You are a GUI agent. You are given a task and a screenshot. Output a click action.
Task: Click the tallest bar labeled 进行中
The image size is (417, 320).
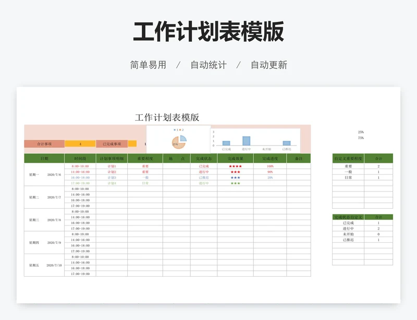[246, 140]
